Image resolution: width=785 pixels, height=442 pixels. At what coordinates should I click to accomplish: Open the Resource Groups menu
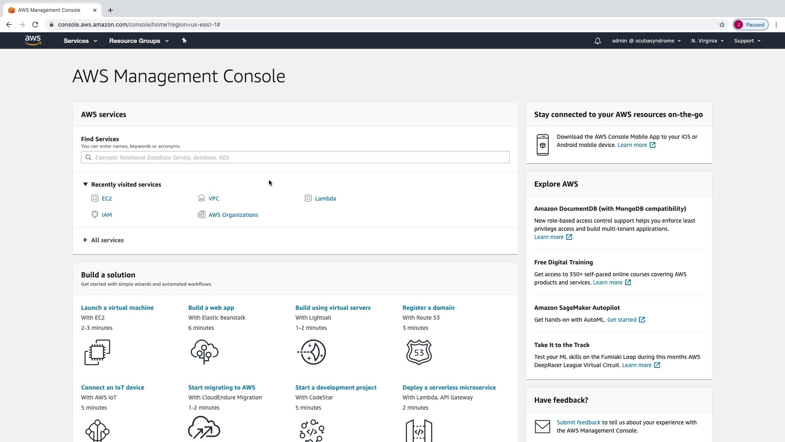click(x=139, y=41)
